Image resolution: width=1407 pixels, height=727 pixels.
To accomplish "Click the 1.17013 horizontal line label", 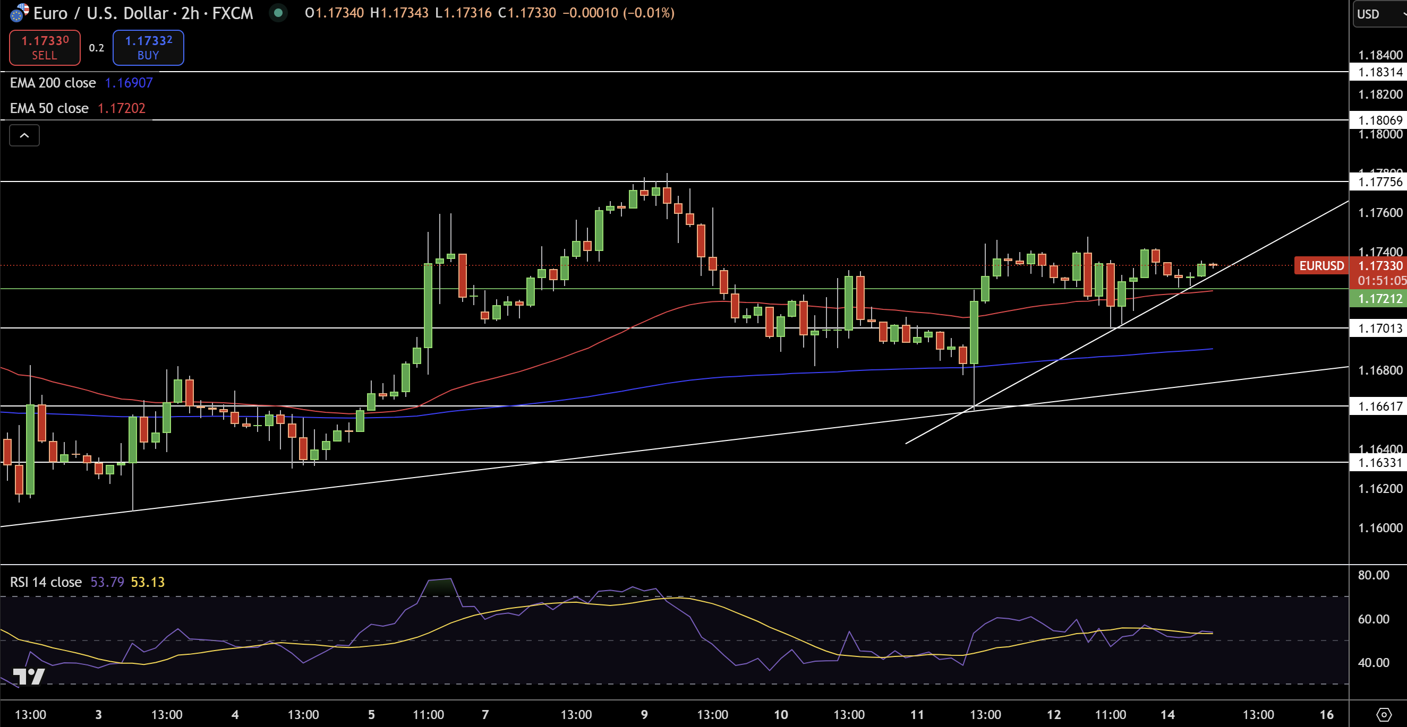I will [x=1380, y=328].
